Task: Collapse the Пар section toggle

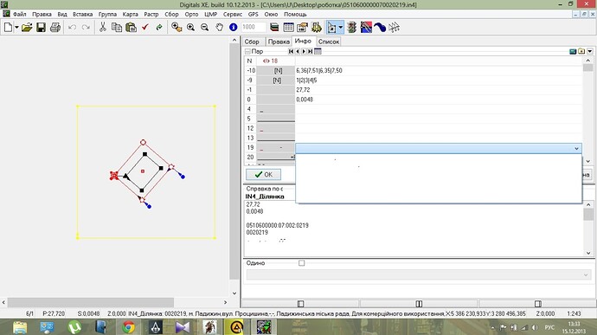Action: point(247,51)
